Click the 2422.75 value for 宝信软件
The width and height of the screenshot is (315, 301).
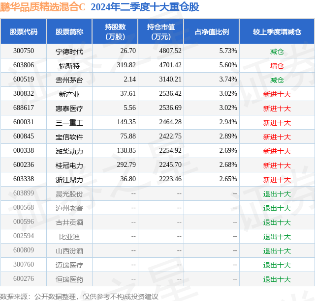point(170,137)
